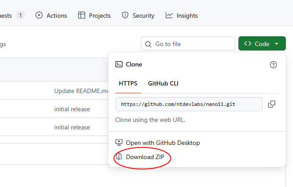Open the Projects tab
The image size is (293, 187).
tap(94, 16)
